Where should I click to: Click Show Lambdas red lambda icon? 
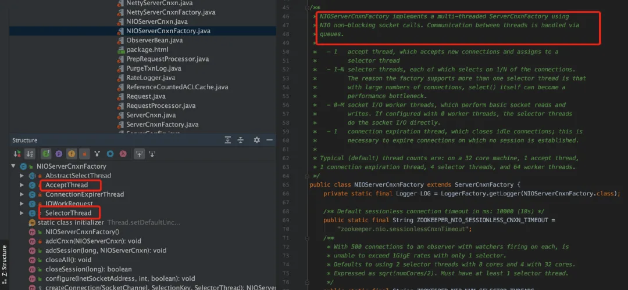click(124, 153)
